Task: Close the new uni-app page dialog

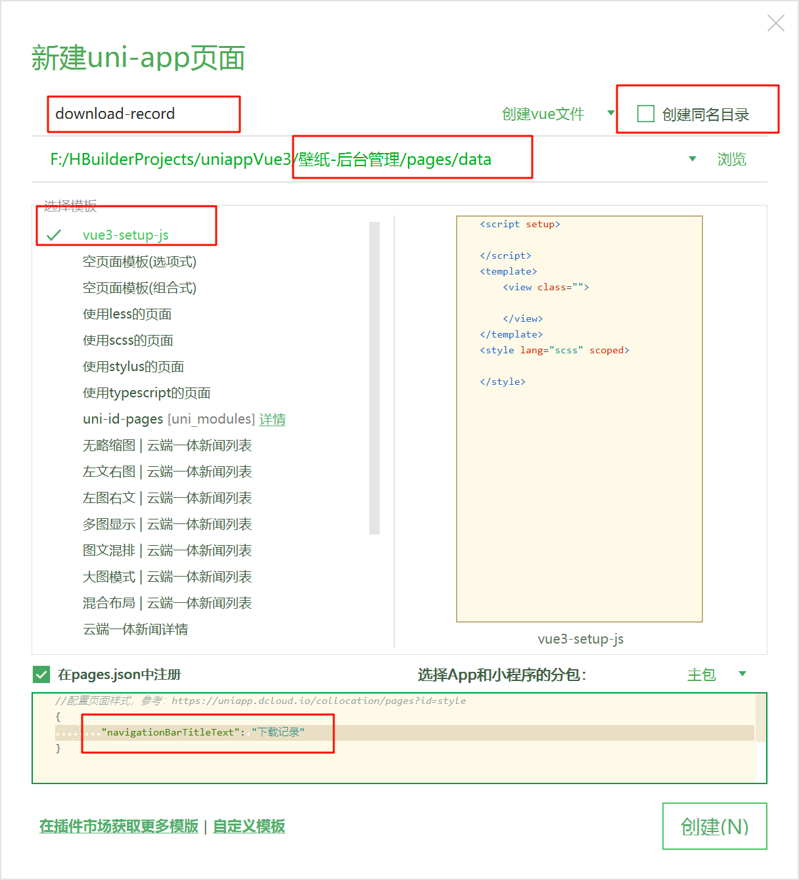Action: click(776, 24)
